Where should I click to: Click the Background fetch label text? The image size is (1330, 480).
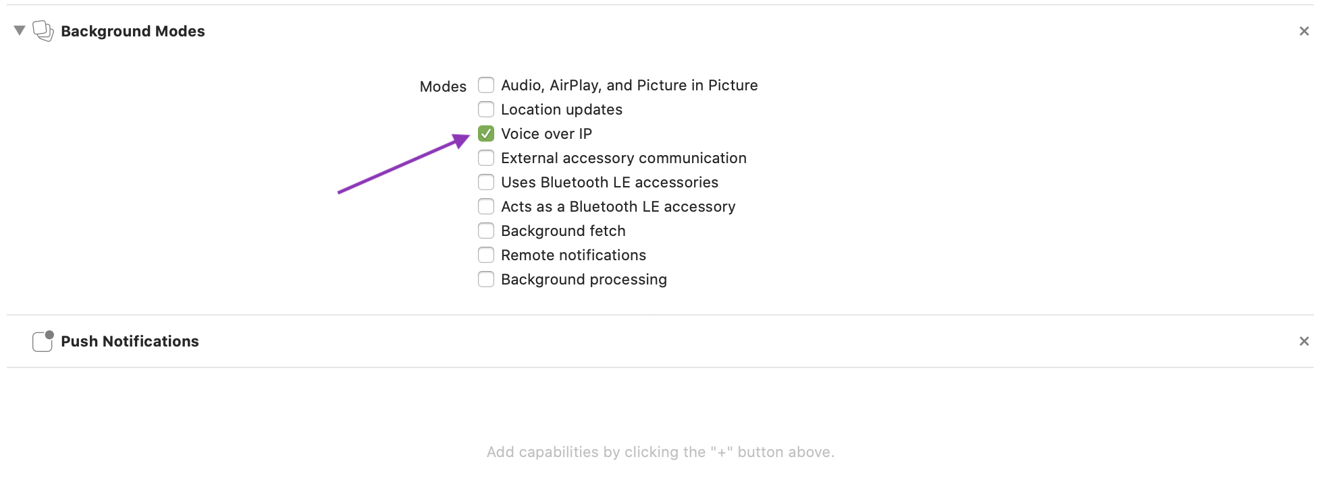(562, 230)
